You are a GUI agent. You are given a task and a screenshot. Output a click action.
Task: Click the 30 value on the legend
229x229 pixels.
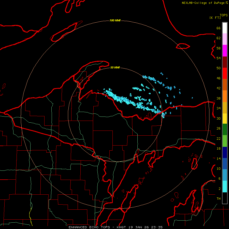pyautogui.click(x=219, y=118)
